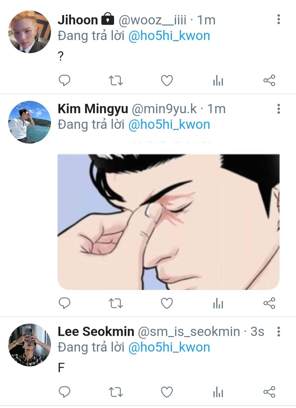Share Jihoon's tweet
The image size is (296, 408).
pyautogui.click(x=269, y=81)
